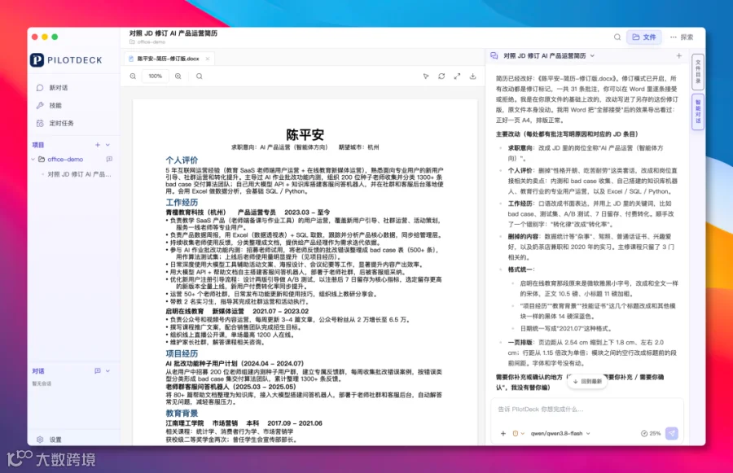Screen dimensions: 733x473
Task: Click the zoom in magnifier icon
Action: click(x=178, y=77)
